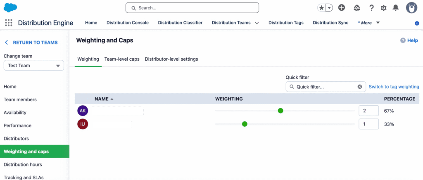Open the Distribution Teams tab
The image size is (423, 180).
click(x=231, y=23)
